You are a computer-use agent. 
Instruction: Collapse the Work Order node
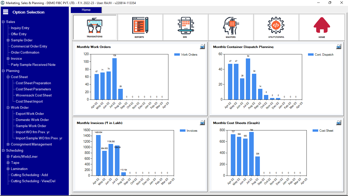pos(8,108)
